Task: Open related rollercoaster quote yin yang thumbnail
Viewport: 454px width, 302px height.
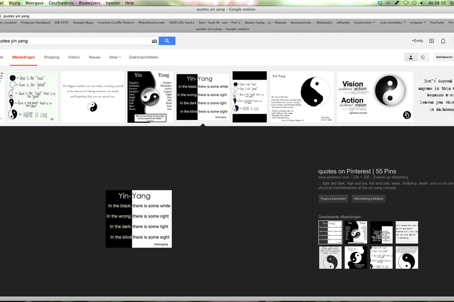Action: [x=330, y=257]
